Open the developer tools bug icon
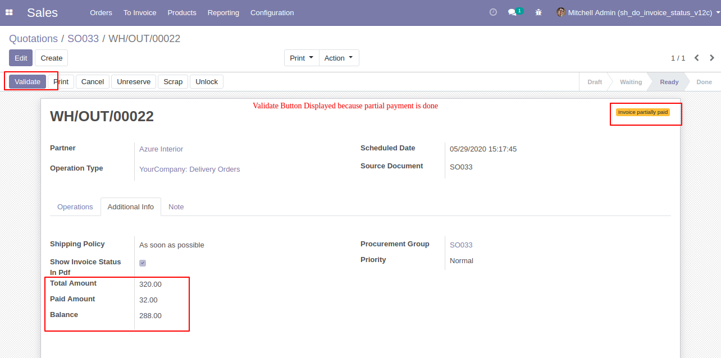Screen dimensions: 721x358 539,12
